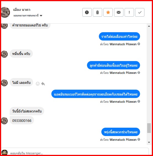This screenshot has height=156, width=153.
Task: Click the chat scrollbar thumb
Action: tap(149, 128)
